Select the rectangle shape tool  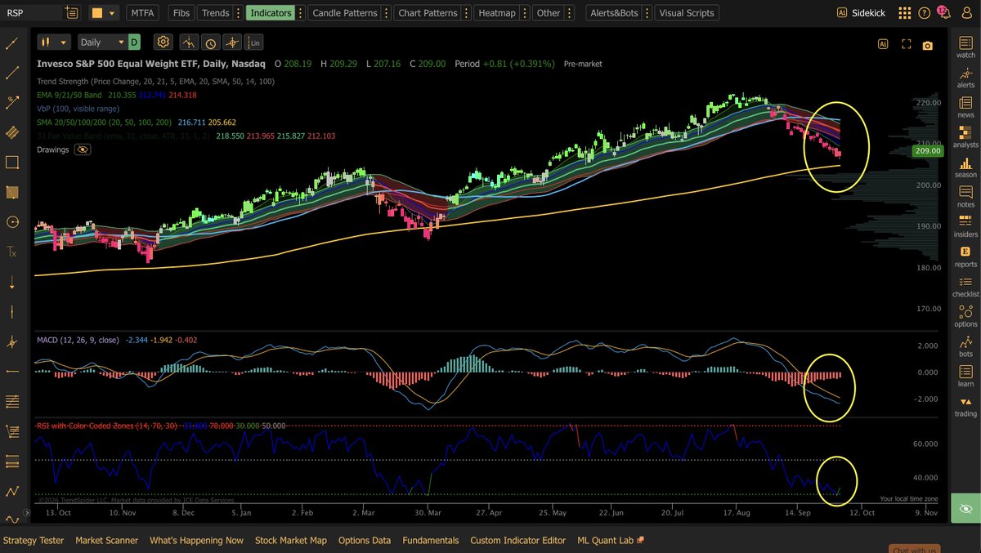coord(12,163)
